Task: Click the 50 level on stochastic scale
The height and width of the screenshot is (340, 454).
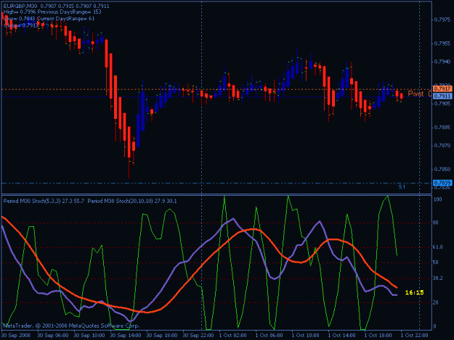Action: pos(436,262)
